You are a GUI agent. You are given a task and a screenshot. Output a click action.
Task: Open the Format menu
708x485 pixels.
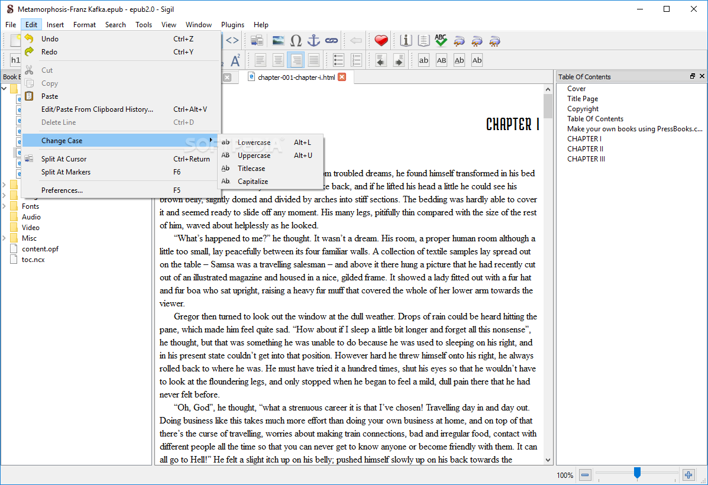click(85, 25)
